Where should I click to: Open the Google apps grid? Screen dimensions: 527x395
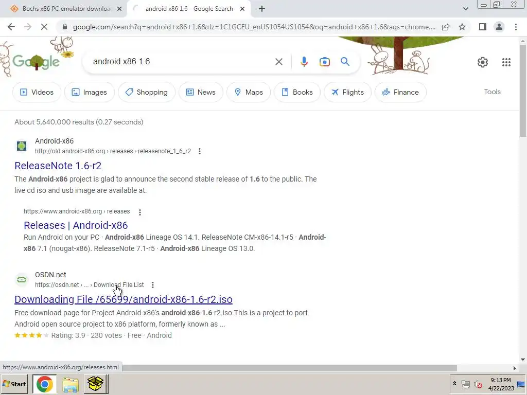pyautogui.click(x=506, y=62)
